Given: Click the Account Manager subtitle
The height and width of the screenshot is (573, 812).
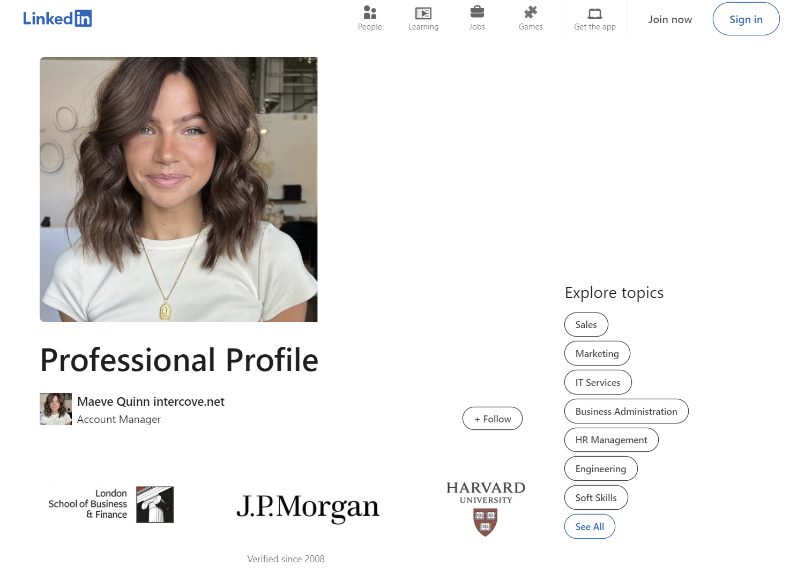Looking at the screenshot, I should tap(119, 419).
